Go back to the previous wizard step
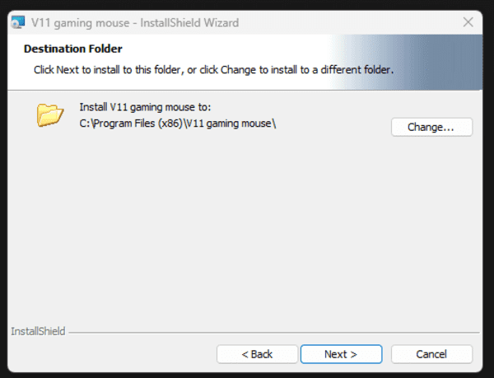The height and width of the screenshot is (378, 494). [257, 354]
